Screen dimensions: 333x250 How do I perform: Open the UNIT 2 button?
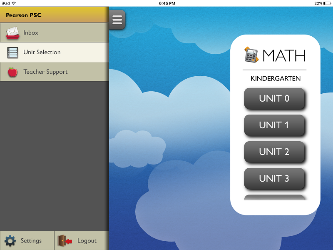point(274,152)
